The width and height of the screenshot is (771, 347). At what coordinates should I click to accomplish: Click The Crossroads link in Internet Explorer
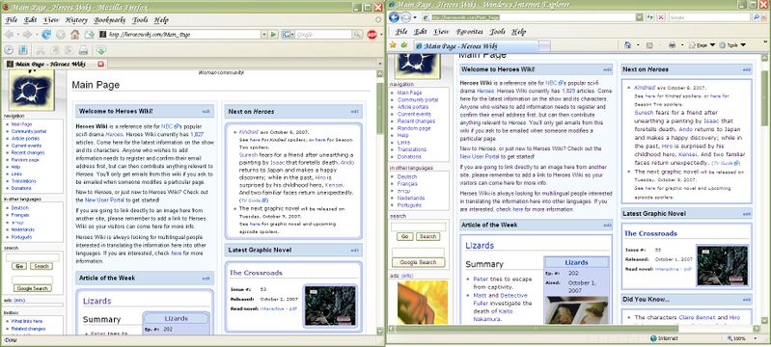pos(650,233)
